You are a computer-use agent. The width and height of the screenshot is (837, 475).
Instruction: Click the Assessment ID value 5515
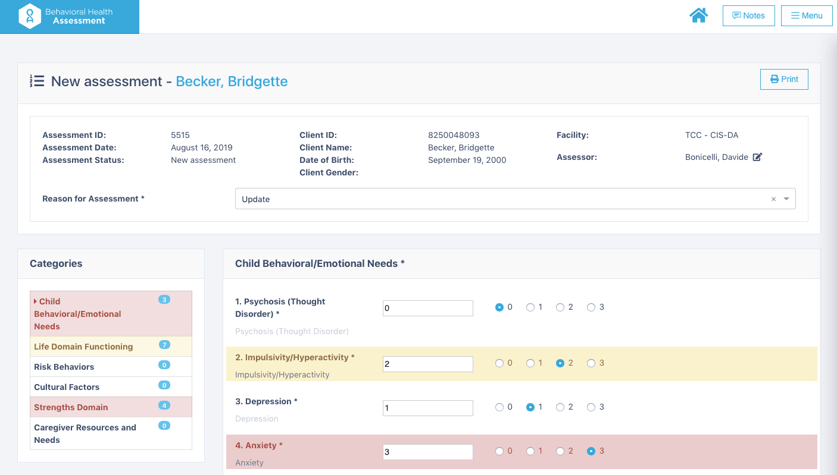(x=180, y=135)
